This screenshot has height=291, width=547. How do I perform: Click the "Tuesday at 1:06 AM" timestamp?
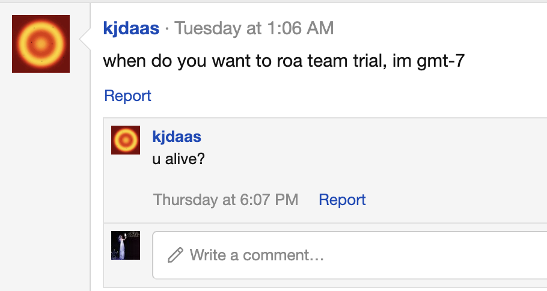click(254, 28)
